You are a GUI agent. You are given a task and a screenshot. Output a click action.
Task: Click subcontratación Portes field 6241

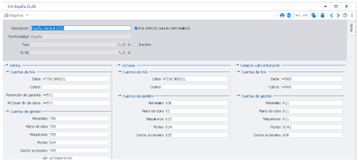click(312, 127)
